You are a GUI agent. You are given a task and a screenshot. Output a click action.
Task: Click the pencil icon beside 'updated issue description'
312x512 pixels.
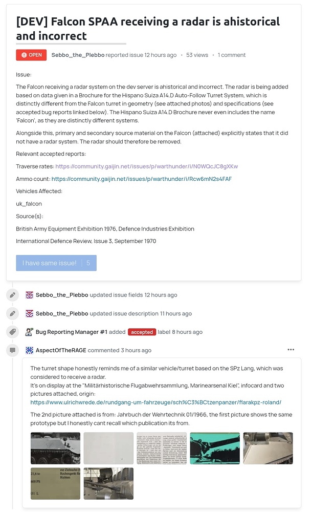(x=12, y=313)
